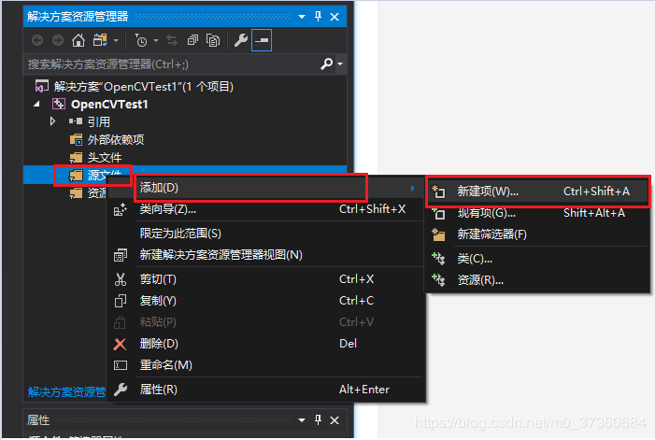The image size is (655, 440).
Task: Toggle auto-hide pin on Solution Explorer panel
Action: tap(318, 16)
